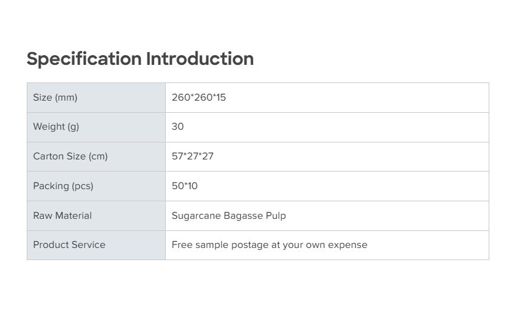This screenshot has height=311, width=516.
Task: Click the Specification Introduction heading
Action: 140,59
